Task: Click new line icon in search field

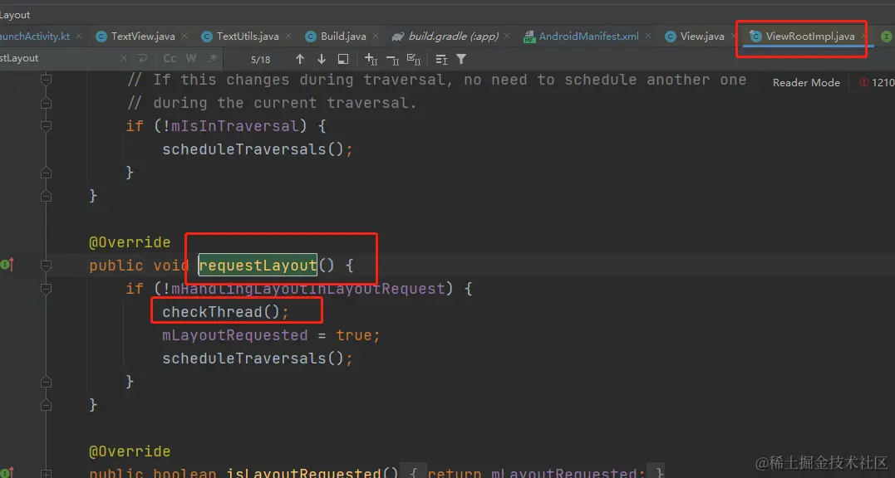Action: tap(142, 58)
